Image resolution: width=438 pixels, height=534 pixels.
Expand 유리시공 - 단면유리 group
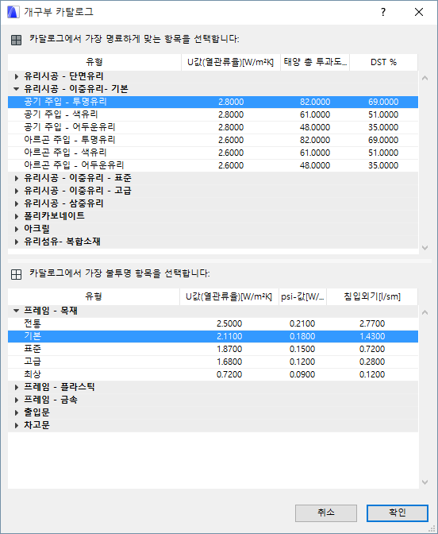[x=17, y=76]
